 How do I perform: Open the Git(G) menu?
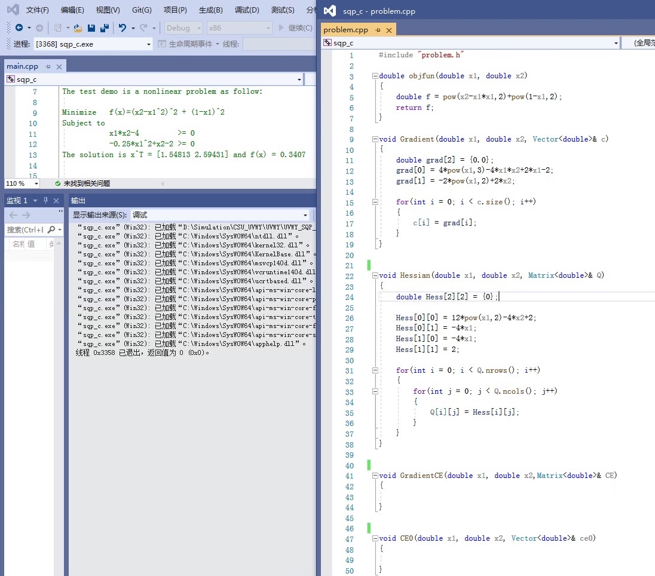pos(142,10)
